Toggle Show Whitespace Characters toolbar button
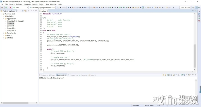Viewport: 201px width, 107px height. click(152, 7)
